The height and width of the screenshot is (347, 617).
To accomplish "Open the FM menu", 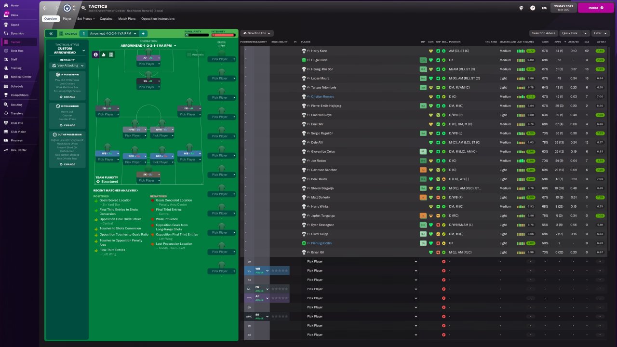I will pos(544,8).
